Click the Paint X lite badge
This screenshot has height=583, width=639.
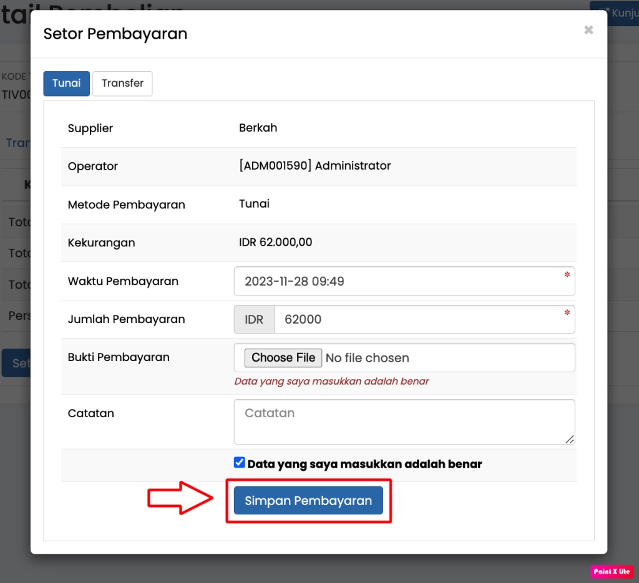[x=612, y=571]
